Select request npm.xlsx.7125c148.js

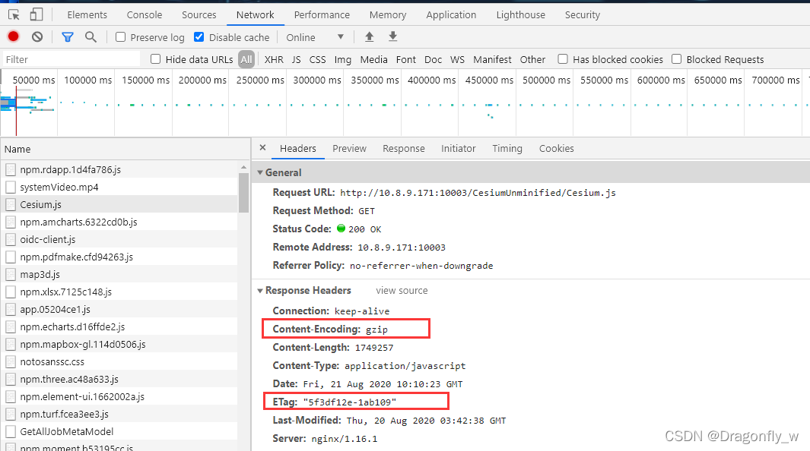click(x=119, y=292)
